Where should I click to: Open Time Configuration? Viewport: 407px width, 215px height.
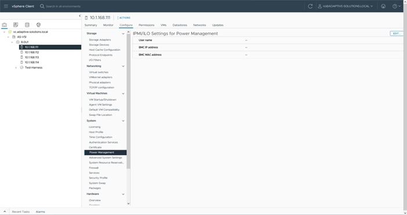coord(100,137)
